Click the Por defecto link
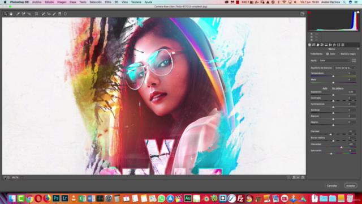The height and width of the screenshot is (204, 362). [x=338, y=88]
